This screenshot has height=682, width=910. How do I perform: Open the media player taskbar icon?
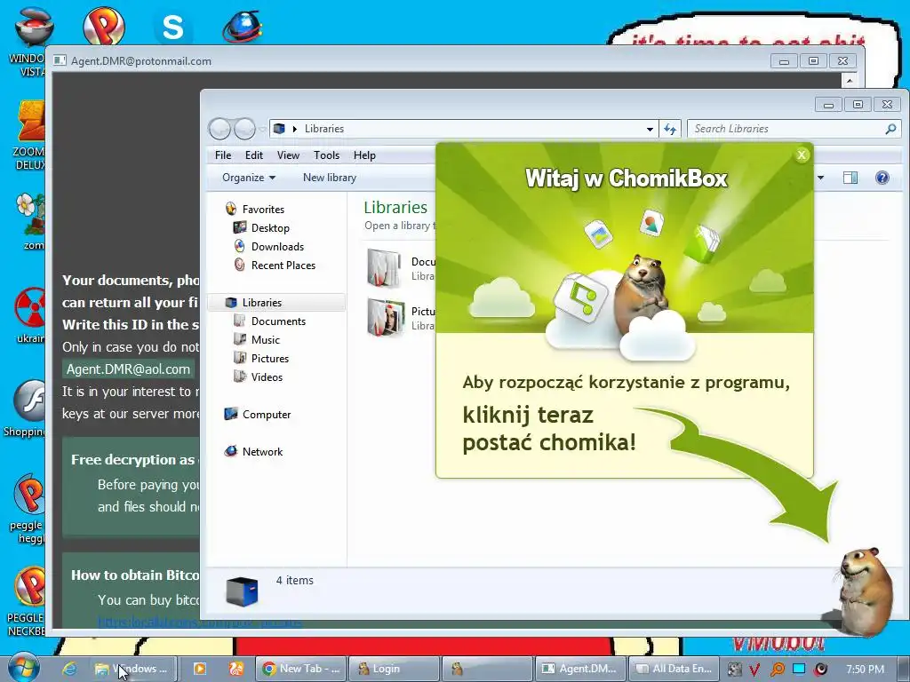(x=199, y=669)
